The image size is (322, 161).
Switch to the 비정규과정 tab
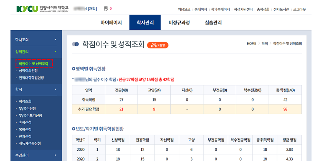[x=179, y=23]
